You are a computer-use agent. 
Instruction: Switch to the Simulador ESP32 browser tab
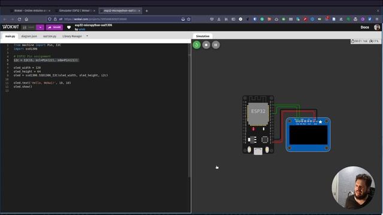coord(75,11)
